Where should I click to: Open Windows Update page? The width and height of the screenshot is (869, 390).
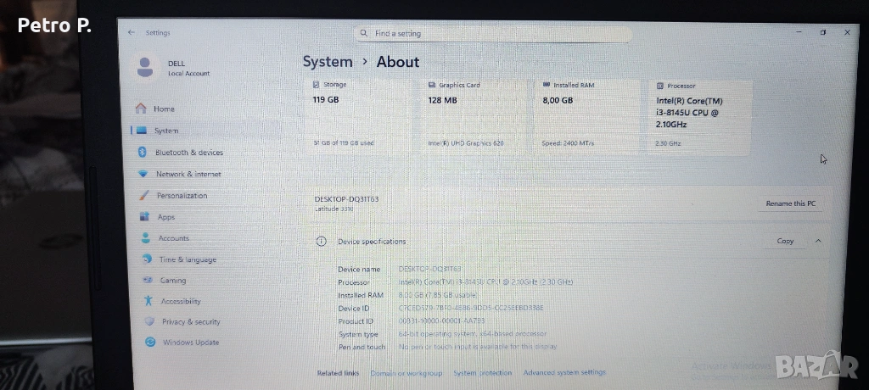[x=190, y=343]
